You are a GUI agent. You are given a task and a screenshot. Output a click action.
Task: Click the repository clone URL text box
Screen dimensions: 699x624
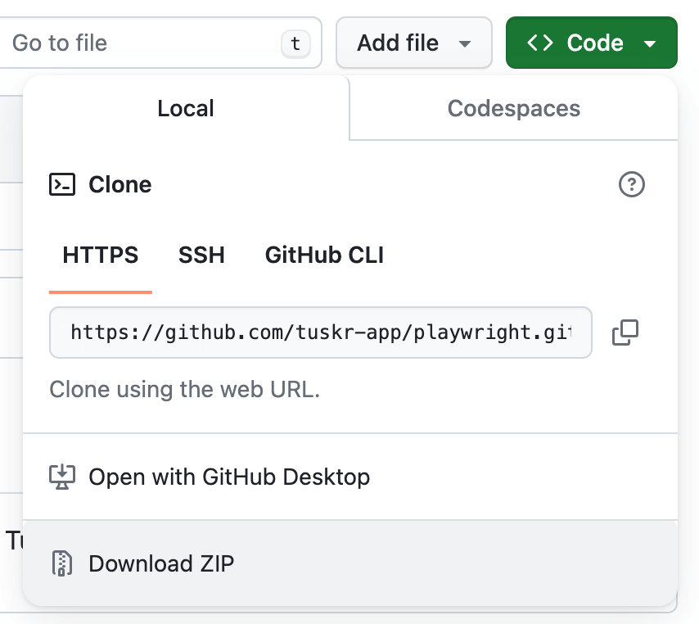(x=320, y=332)
